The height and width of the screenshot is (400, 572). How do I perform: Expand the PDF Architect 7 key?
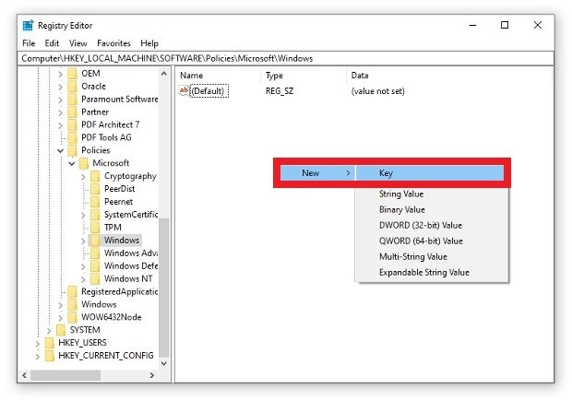pyautogui.click(x=61, y=125)
